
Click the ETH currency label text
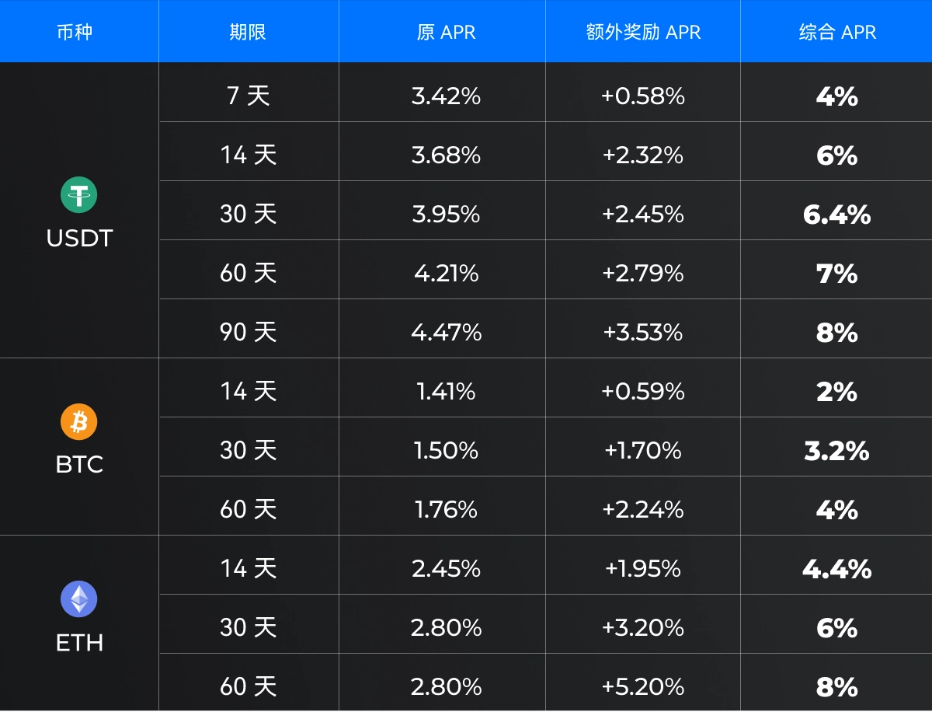79,643
